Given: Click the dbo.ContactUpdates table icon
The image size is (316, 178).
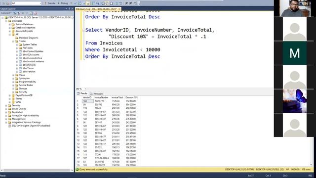Looking at the screenshot, I should coord(20,51).
